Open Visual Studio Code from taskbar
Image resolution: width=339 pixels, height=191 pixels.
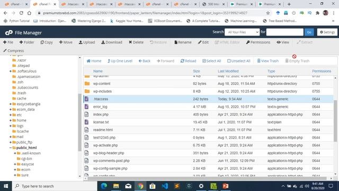coord(165,186)
